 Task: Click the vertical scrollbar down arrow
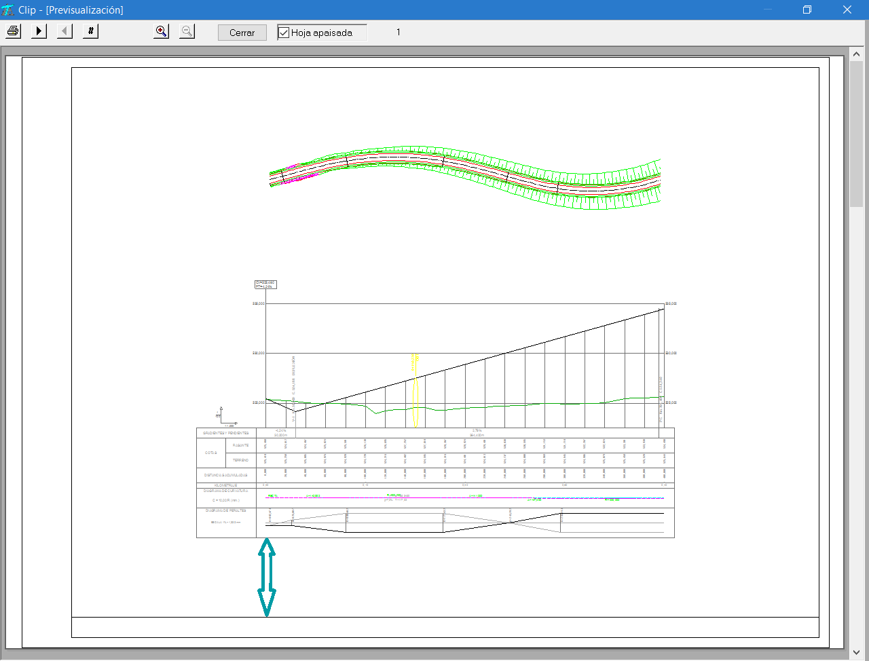pyautogui.click(x=857, y=653)
